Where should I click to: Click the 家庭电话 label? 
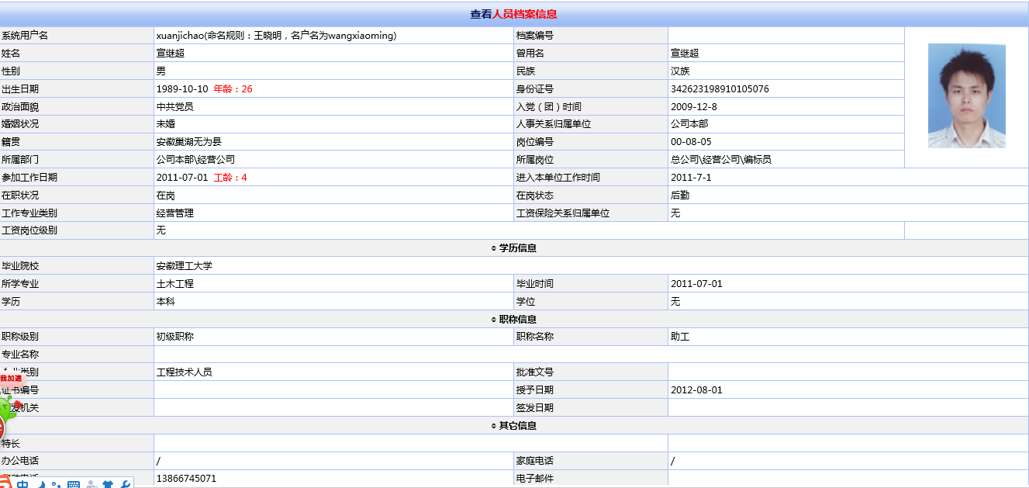[535, 461]
